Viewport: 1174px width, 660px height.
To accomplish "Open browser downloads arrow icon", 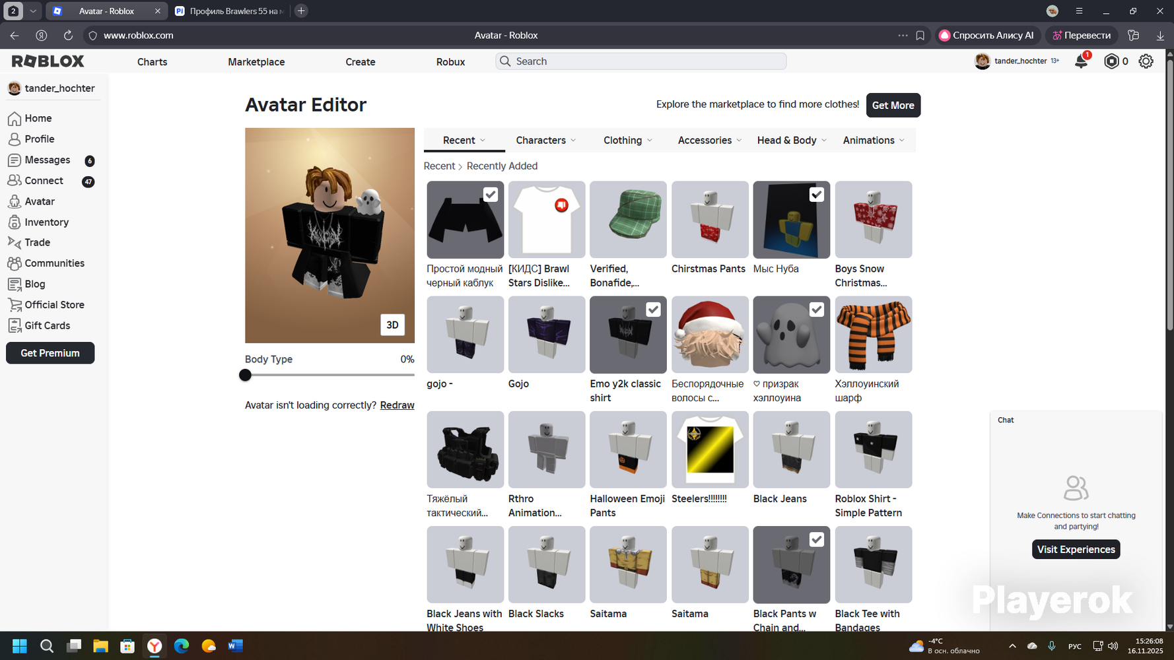I will pos(1160,36).
